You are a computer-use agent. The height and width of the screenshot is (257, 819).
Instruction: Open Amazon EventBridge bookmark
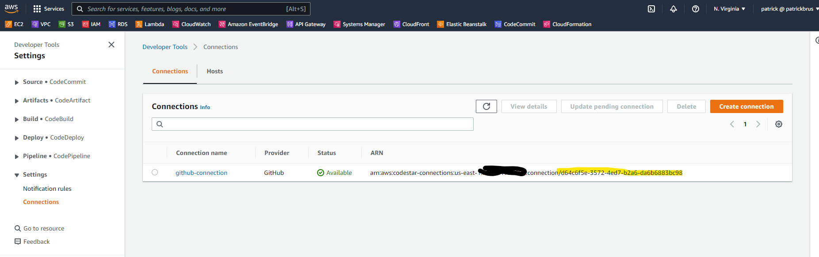(x=249, y=24)
